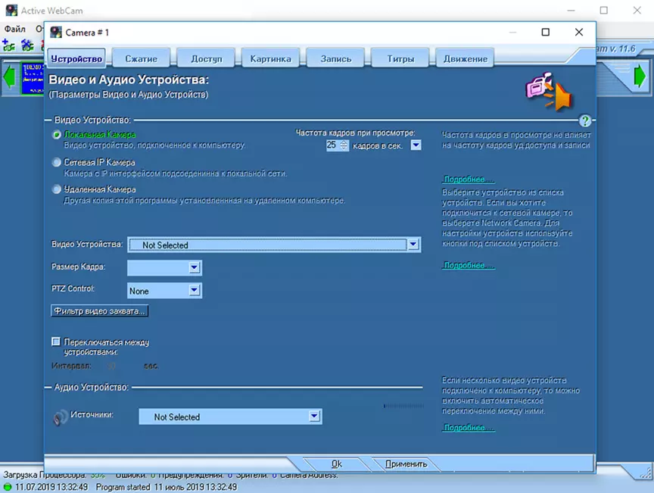This screenshot has width=654, height=493.
Task: Click the Применить button
Action: click(406, 463)
